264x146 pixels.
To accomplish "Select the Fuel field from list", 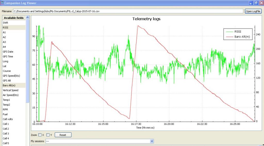I will pyautogui.click(x=5, y=114).
